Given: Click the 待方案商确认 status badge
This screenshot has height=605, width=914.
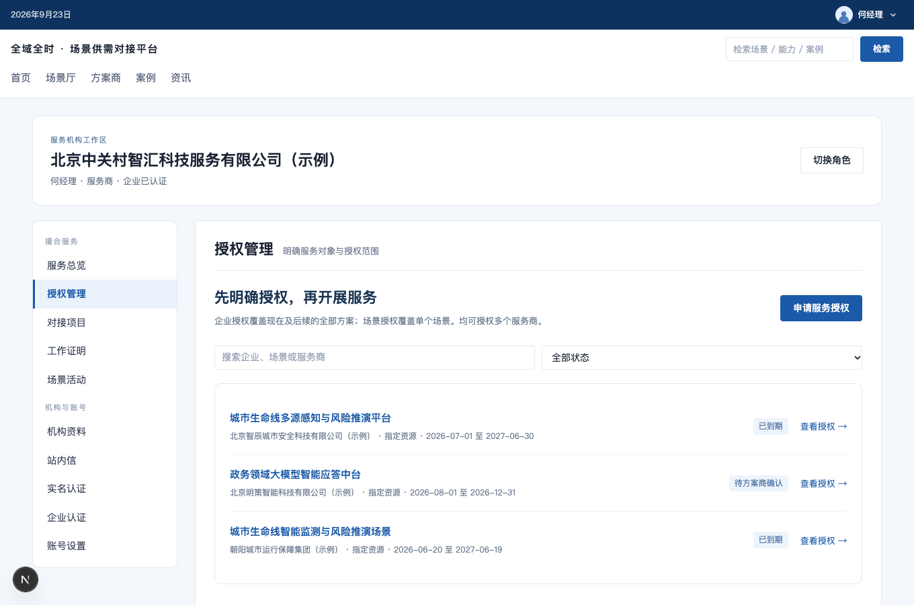Looking at the screenshot, I should 758,483.
